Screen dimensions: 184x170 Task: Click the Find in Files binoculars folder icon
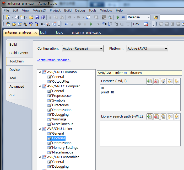coord(156,17)
